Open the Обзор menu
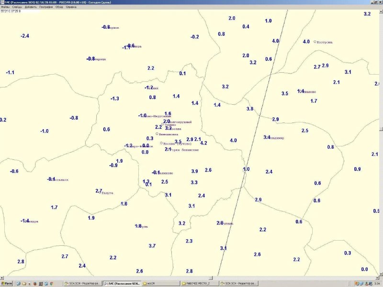383x287 pixels. (x=59, y=7)
